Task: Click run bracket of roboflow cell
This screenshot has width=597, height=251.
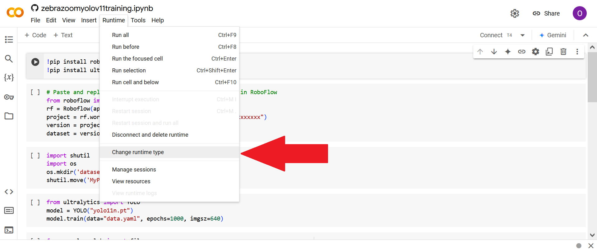Action: [35, 92]
